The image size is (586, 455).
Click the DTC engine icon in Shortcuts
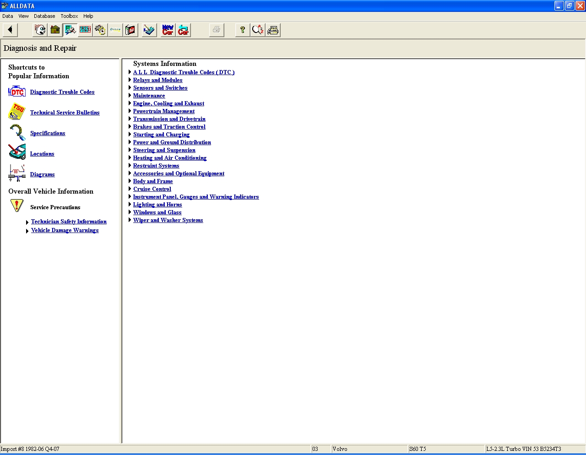[17, 92]
